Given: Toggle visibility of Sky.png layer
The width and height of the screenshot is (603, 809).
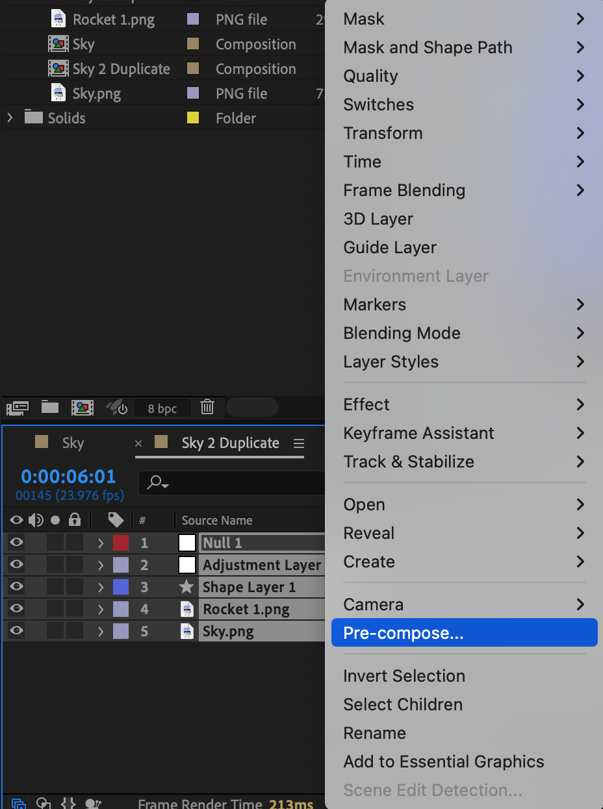Looking at the screenshot, I should tap(17, 631).
